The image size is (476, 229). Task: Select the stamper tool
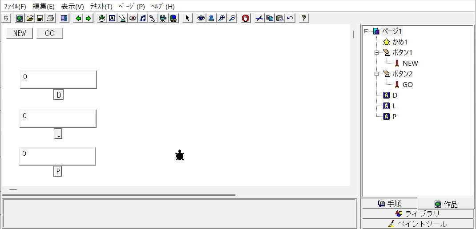pos(211,19)
